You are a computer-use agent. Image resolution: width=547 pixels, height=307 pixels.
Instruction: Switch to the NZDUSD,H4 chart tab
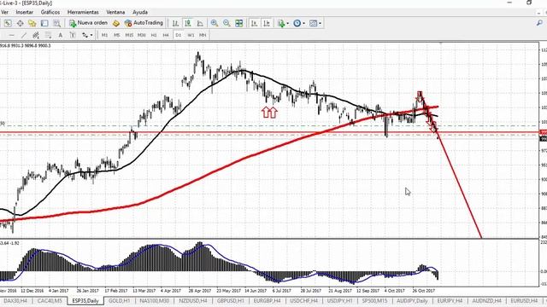tap(193, 300)
